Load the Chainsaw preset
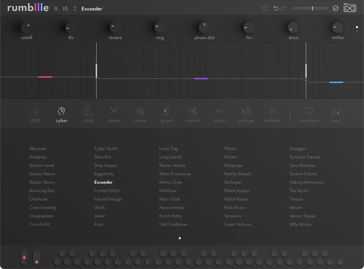The image size is (364, 269). point(38,199)
